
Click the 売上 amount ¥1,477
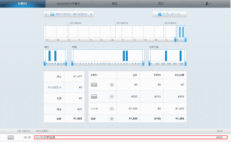click(x=78, y=76)
